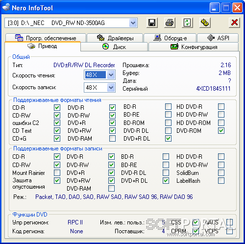Toggle BD-ROM read format checkbox

168,123
